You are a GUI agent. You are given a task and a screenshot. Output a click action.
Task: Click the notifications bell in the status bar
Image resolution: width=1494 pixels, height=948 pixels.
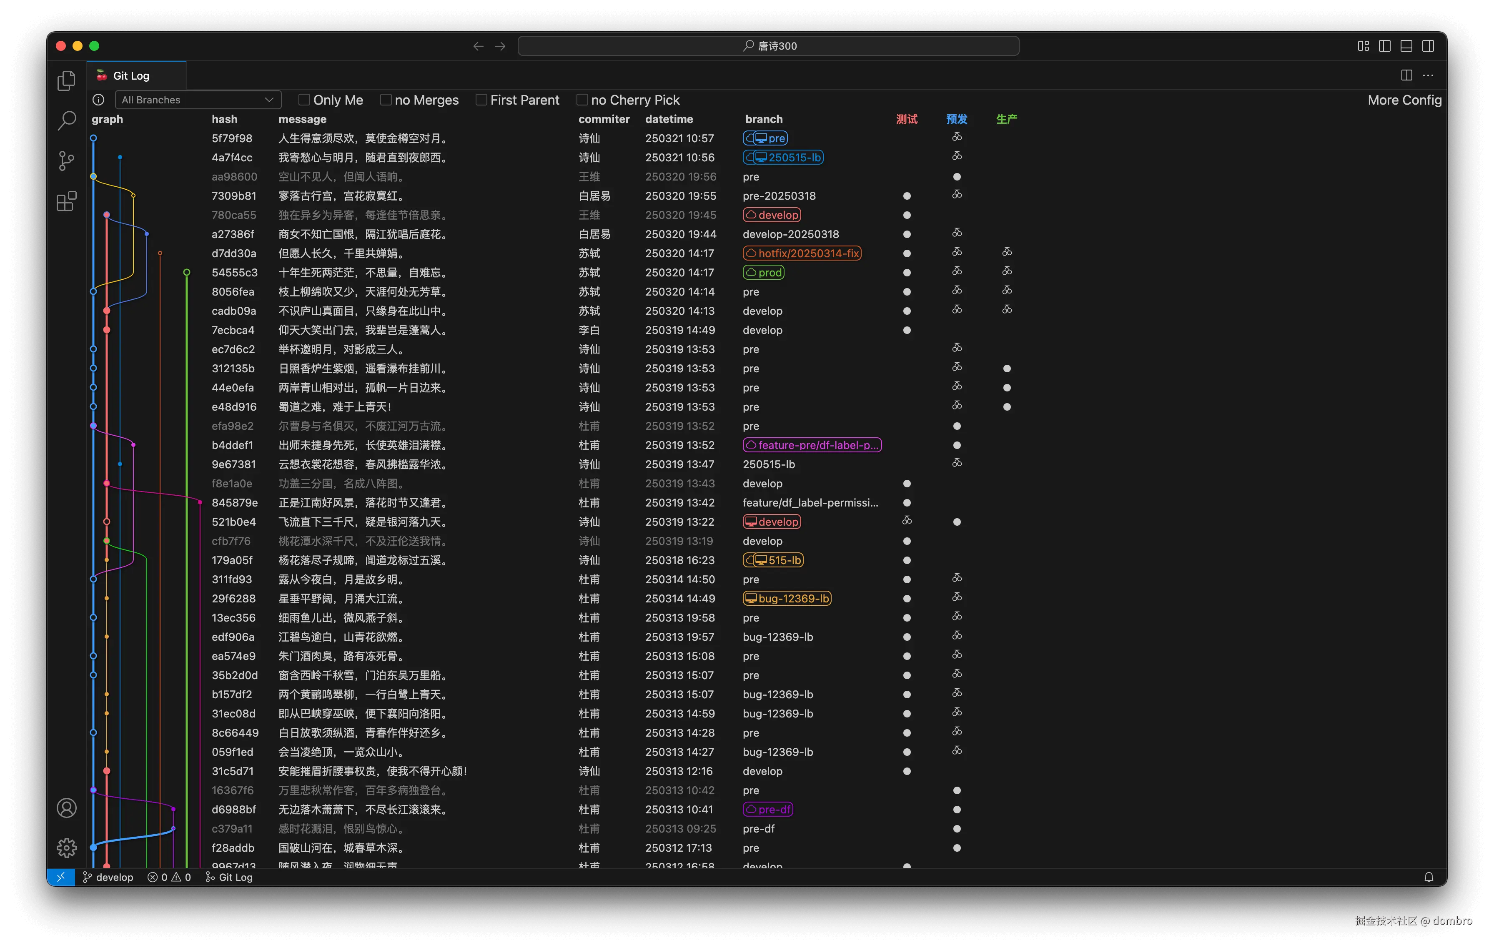(x=1428, y=877)
